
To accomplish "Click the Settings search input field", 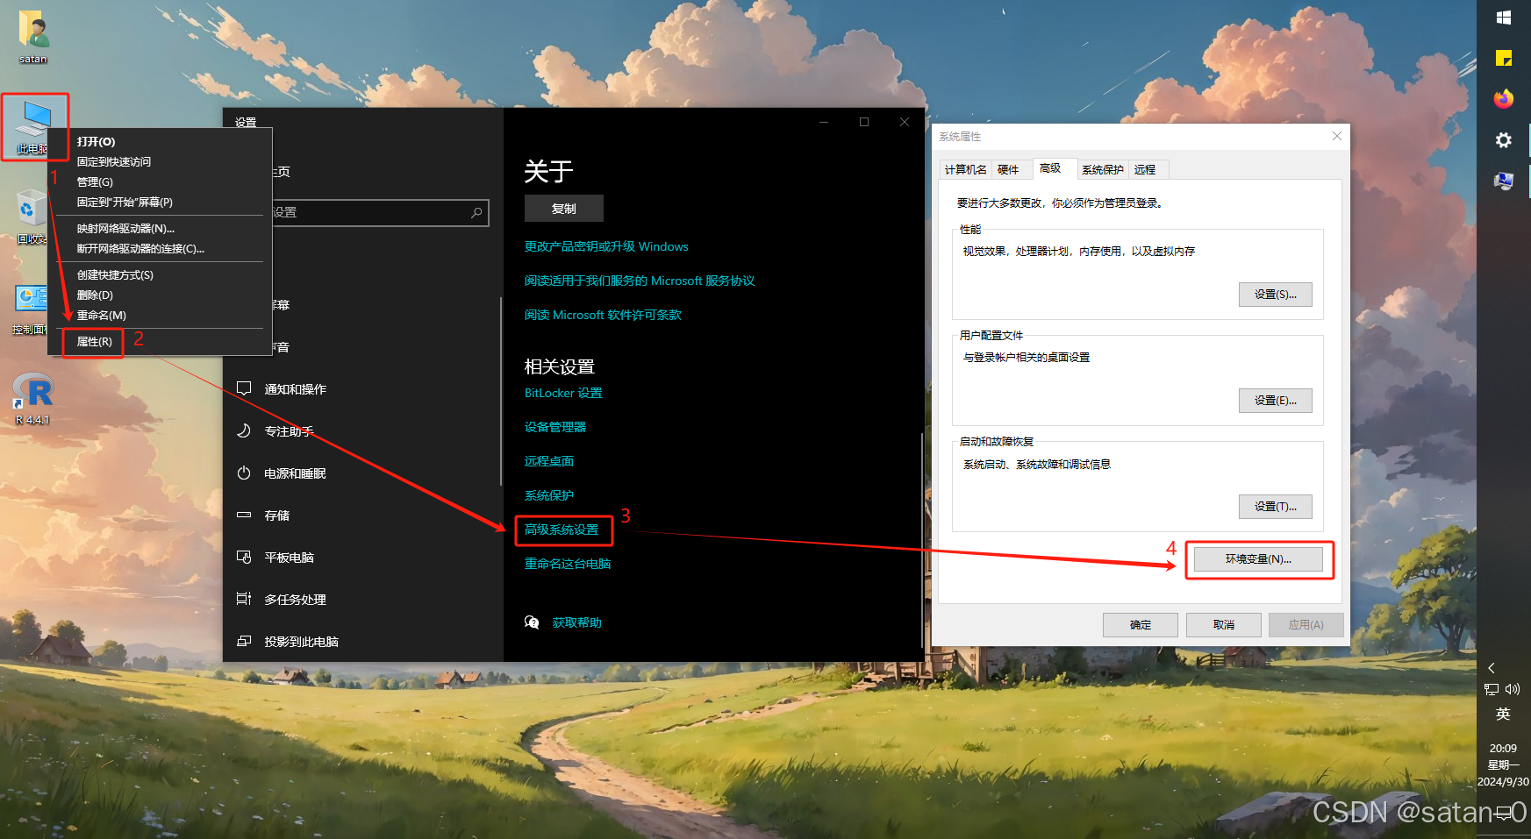I will click(x=379, y=212).
